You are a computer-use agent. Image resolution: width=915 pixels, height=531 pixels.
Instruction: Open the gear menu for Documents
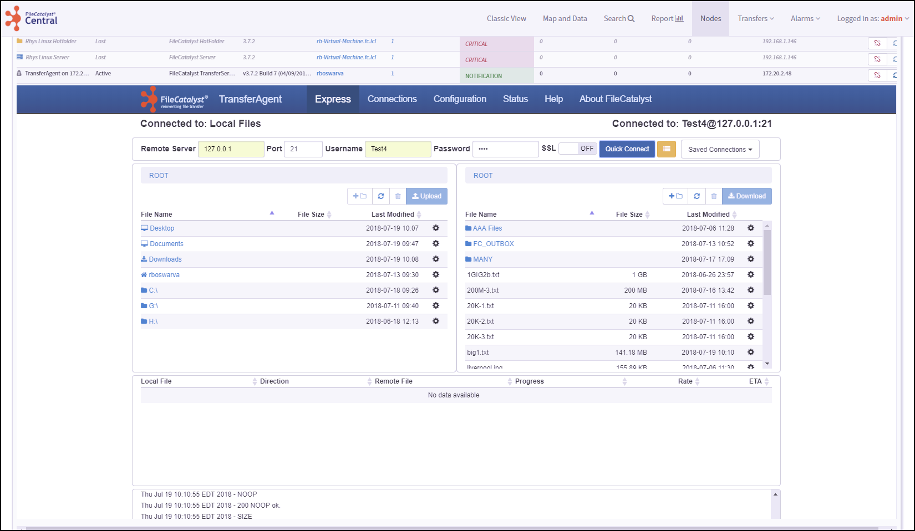436,243
